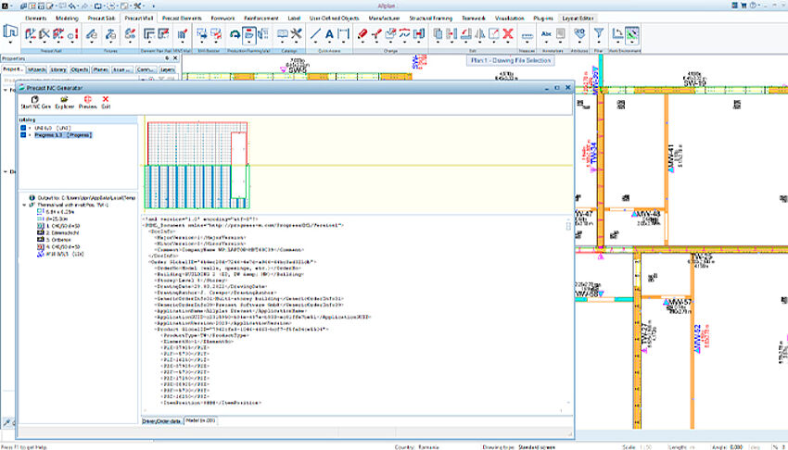Click the line drawing tool icon
This screenshot has width=788, height=450.
[315, 34]
